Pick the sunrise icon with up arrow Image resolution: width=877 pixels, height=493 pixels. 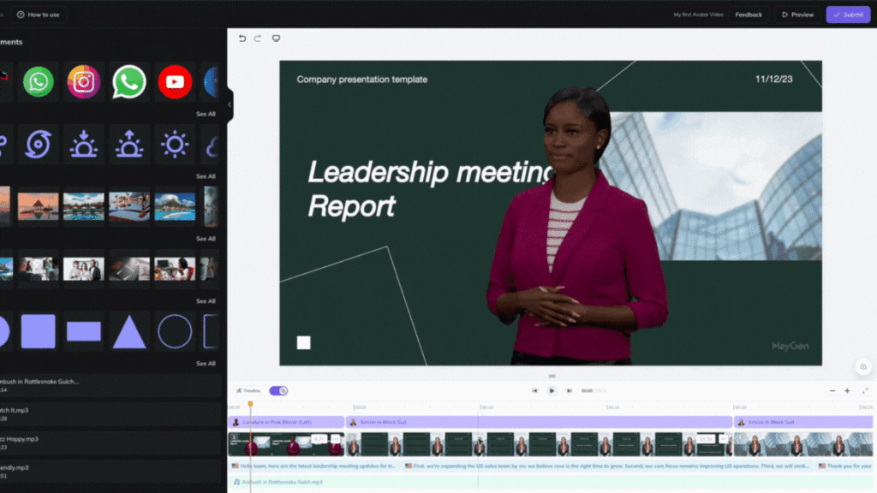[129, 145]
